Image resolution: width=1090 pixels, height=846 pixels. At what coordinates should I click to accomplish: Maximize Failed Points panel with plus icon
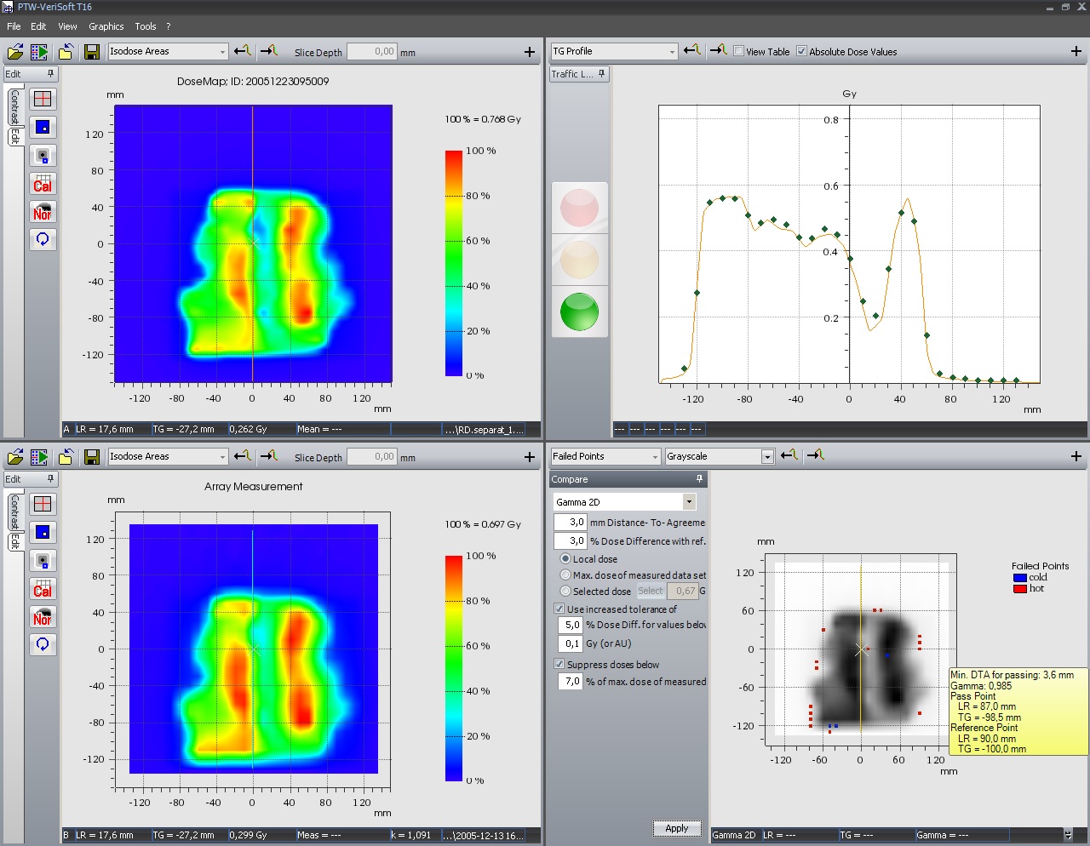click(x=1076, y=457)
